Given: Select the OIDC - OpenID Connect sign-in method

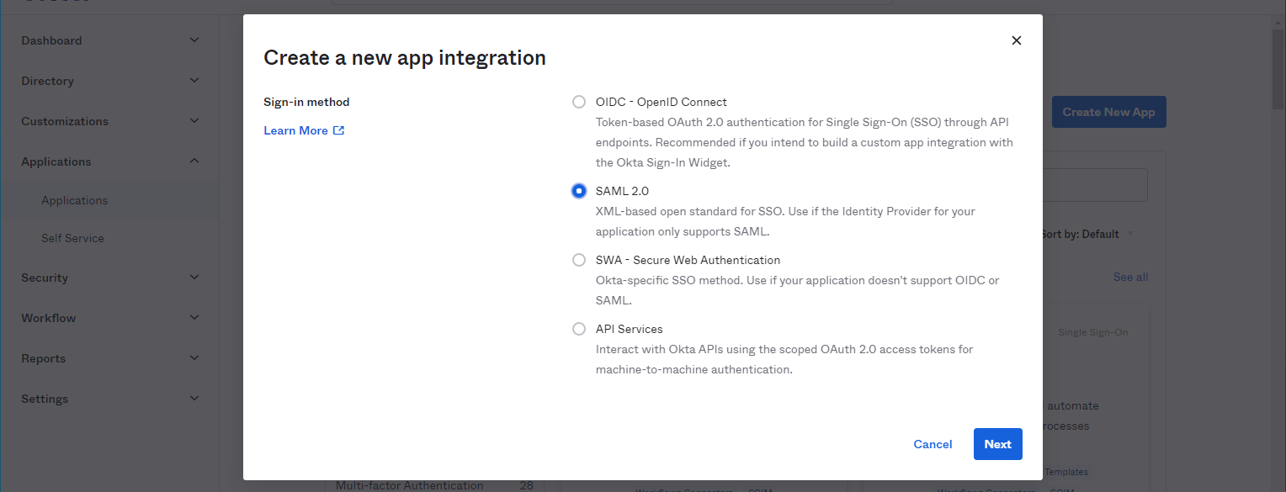Looking at the screenshot, I should 578,101.
